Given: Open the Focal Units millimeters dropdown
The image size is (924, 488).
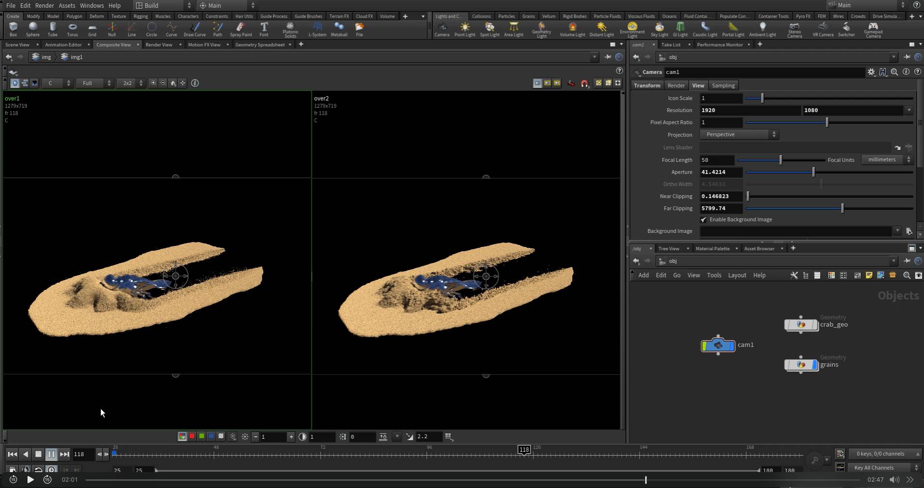Looking at the screenshot, I should tap(887, 160).
